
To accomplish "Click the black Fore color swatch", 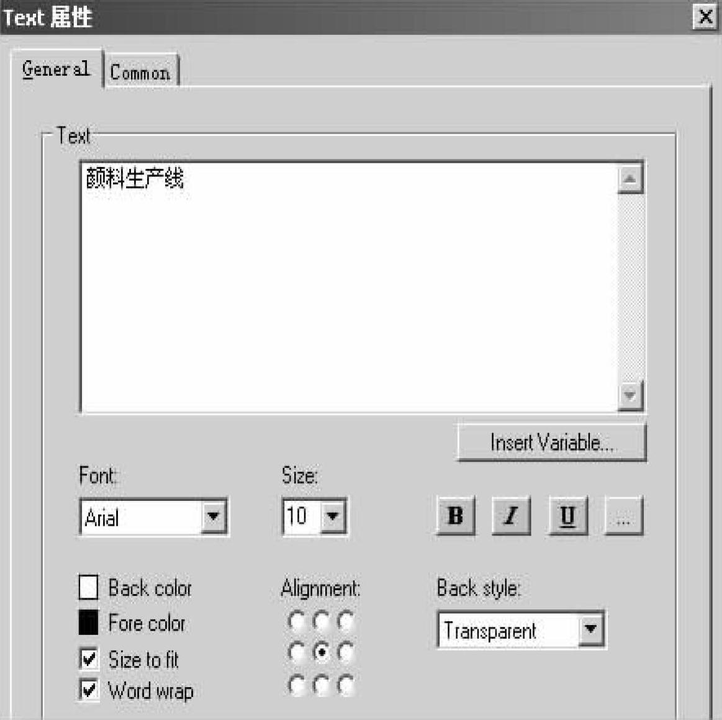I will (88, 623).
